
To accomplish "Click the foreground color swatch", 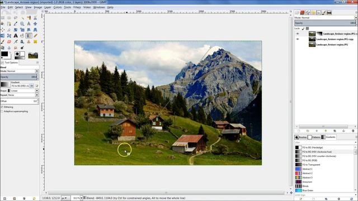I will tap(4, 54).
